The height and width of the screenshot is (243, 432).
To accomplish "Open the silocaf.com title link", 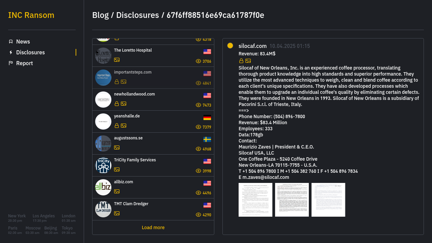I will 252,46.
